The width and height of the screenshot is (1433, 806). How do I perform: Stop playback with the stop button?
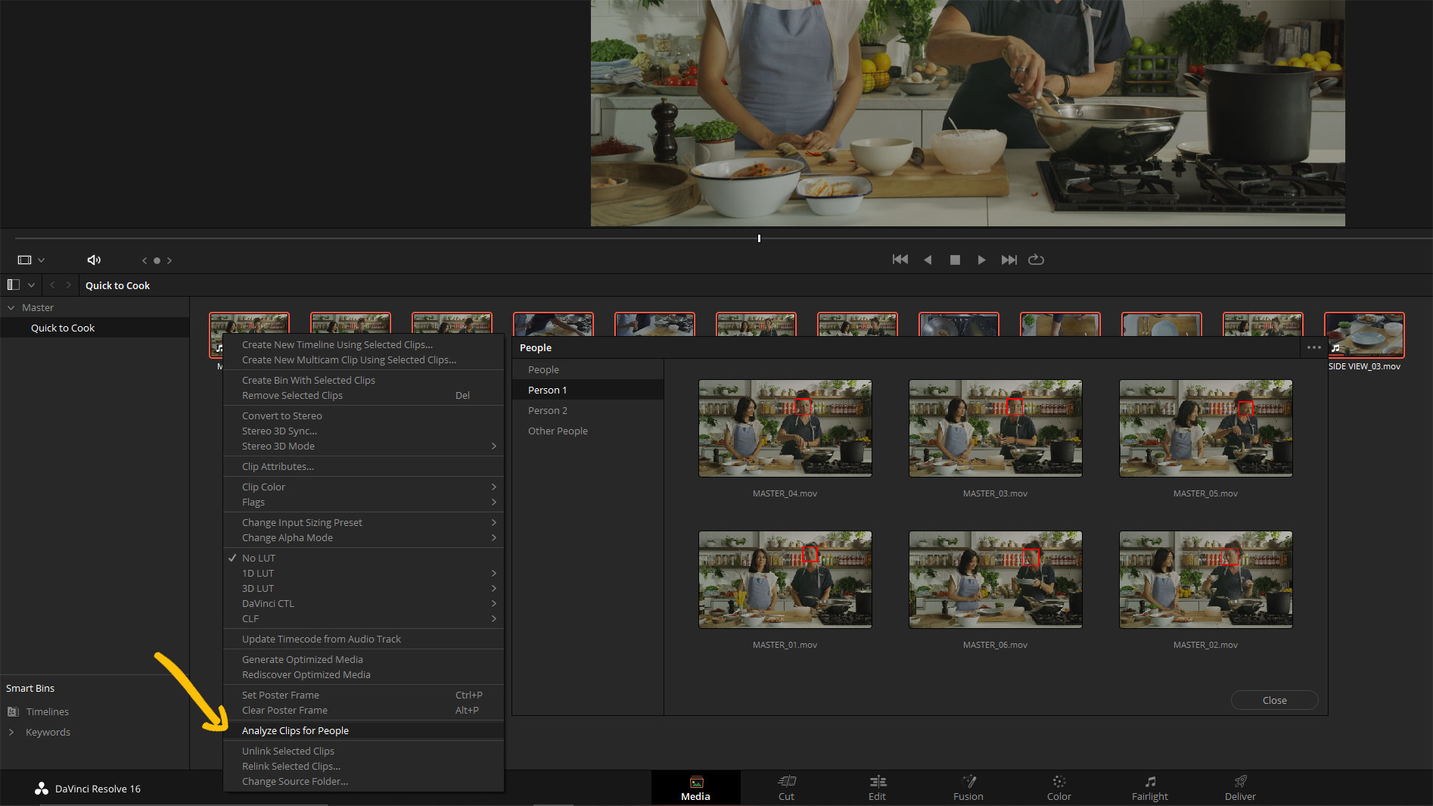(955, 260)
